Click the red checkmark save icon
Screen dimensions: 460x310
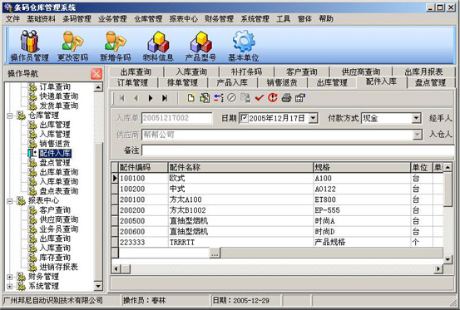tap(259, 98)
